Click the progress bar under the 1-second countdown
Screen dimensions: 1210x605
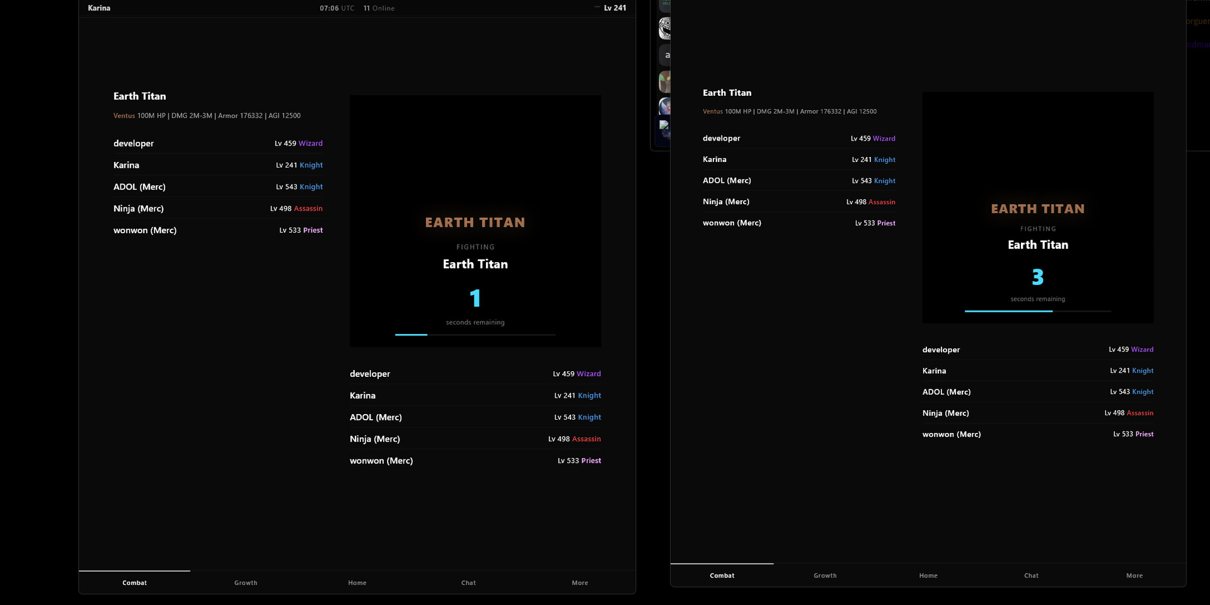475,335
